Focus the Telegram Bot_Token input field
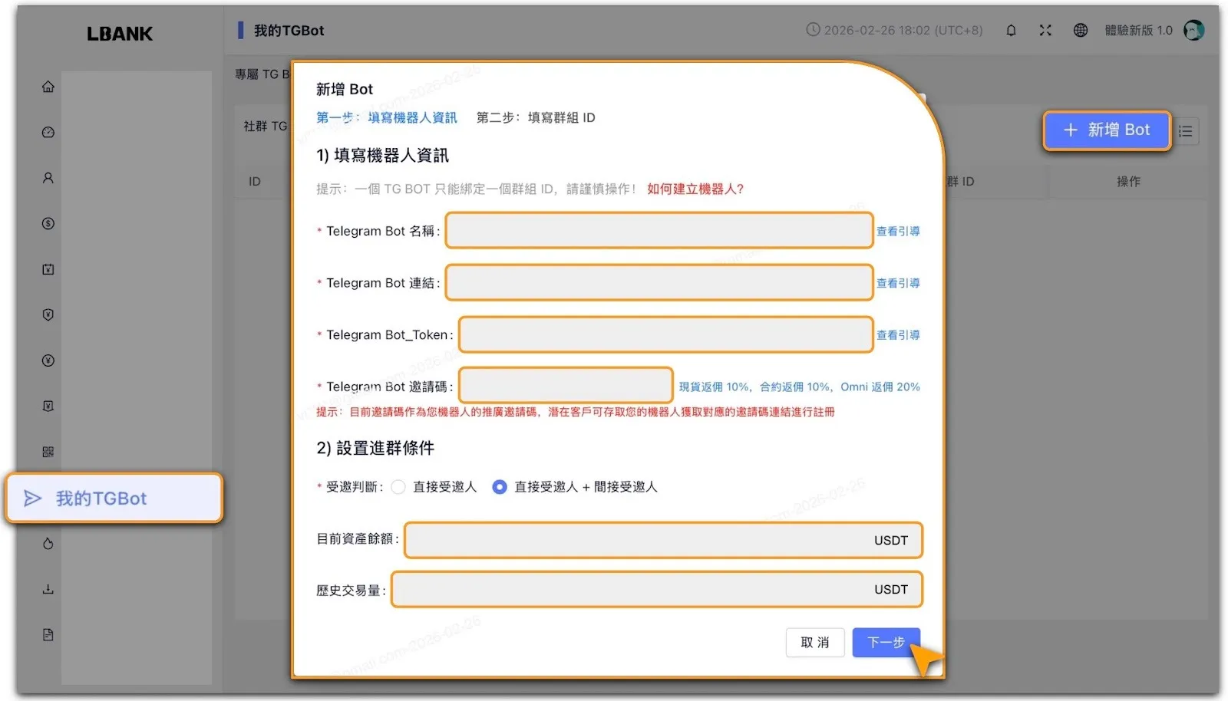Viewport: 1228px width, 701px height. tap(665, 335)
